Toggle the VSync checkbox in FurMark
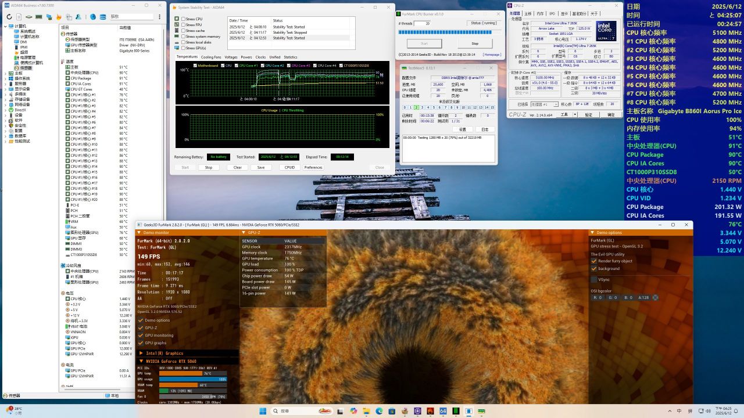The image size is (744, 418). 594,279
